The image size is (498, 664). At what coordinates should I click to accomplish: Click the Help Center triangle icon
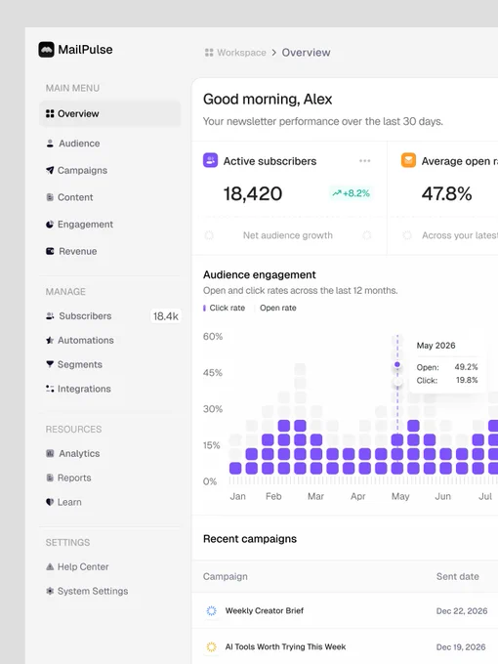point(50,566)
